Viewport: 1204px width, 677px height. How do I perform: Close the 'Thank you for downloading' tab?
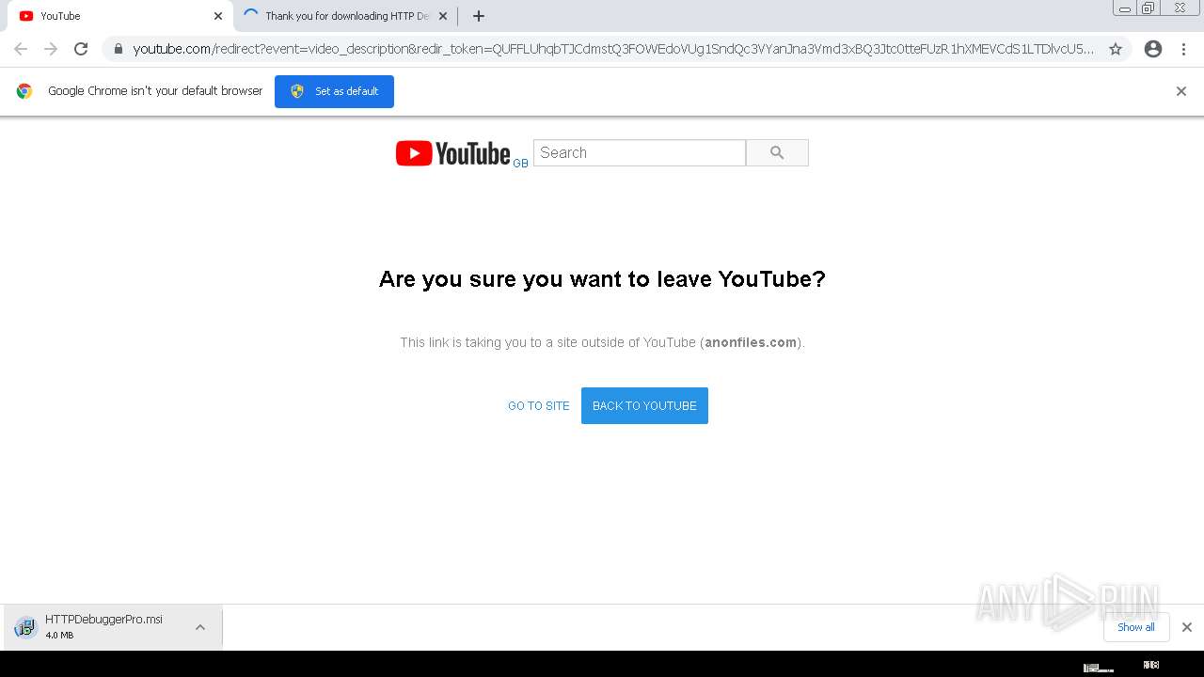(x=443, y=16)
